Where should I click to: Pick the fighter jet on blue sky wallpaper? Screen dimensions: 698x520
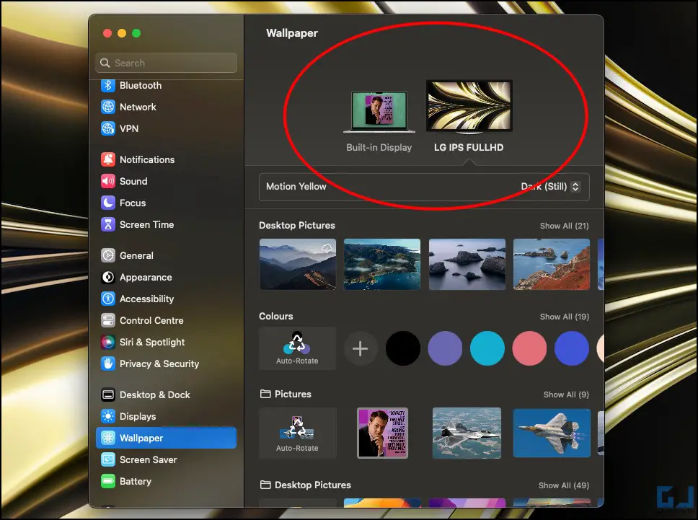coord(552,433)
